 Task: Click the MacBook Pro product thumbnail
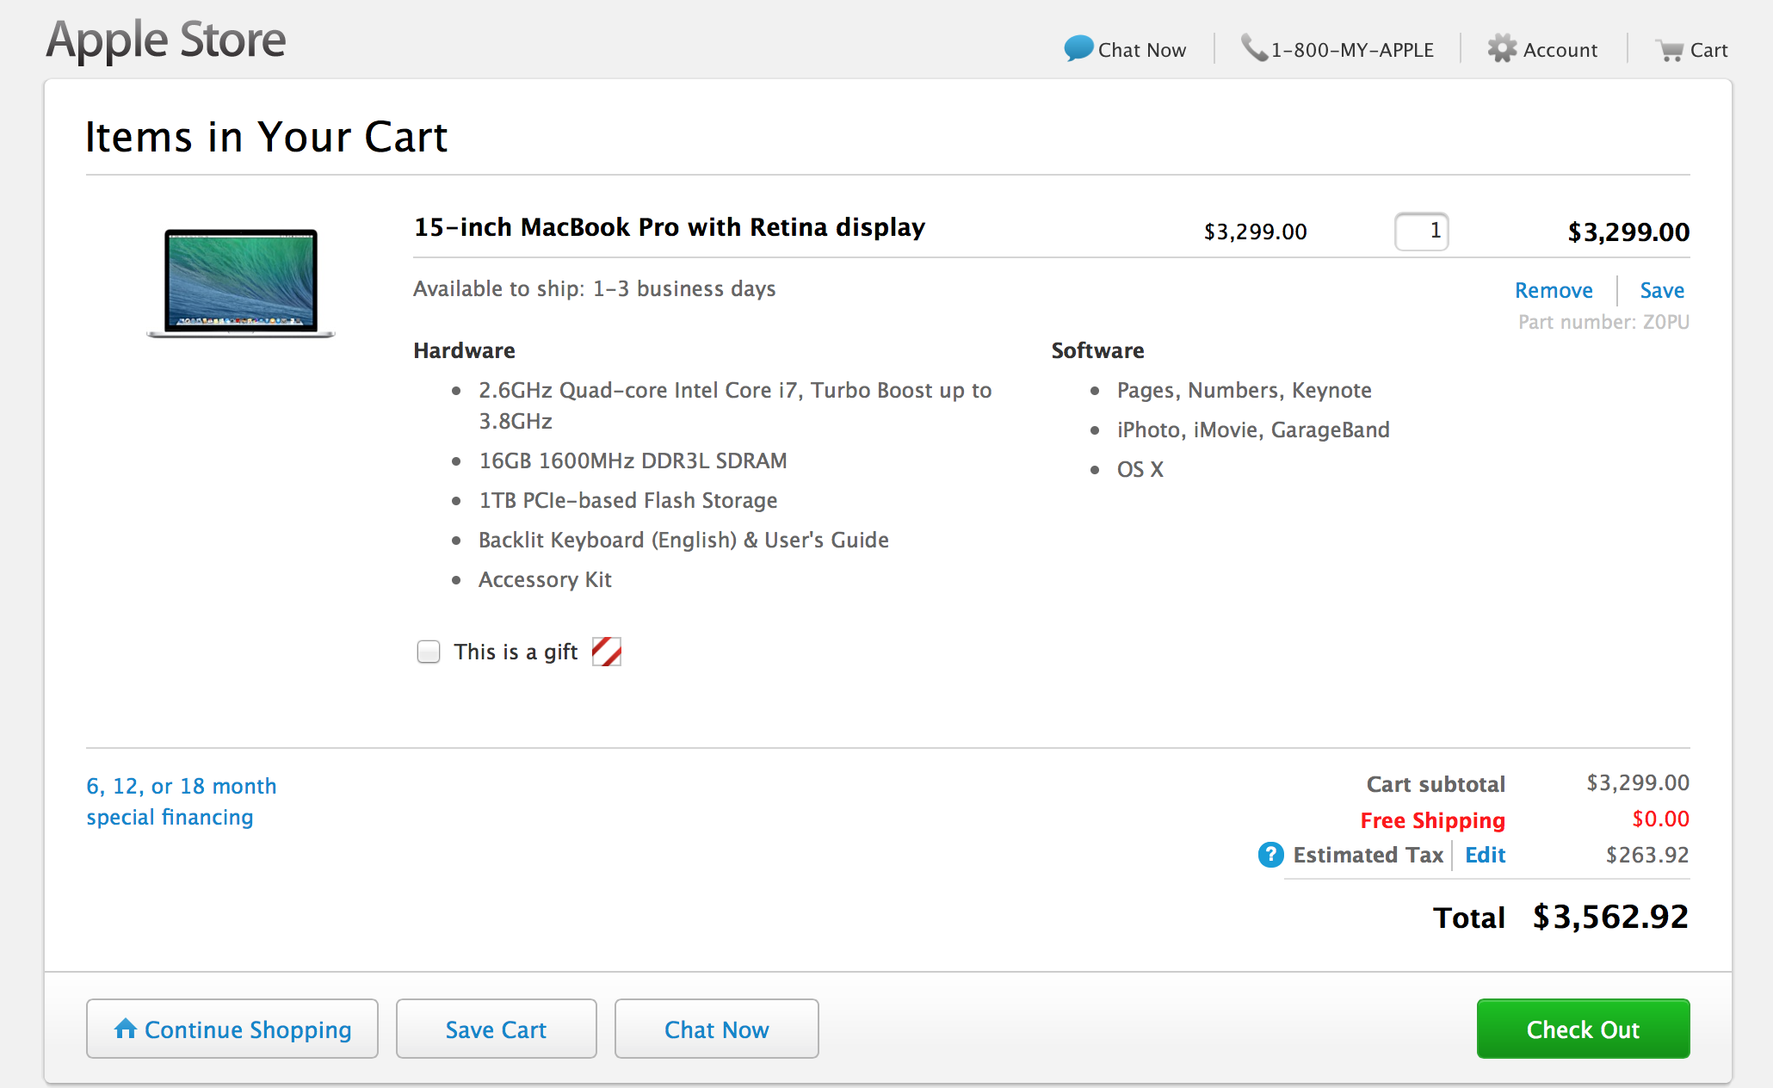coord(241,282)
